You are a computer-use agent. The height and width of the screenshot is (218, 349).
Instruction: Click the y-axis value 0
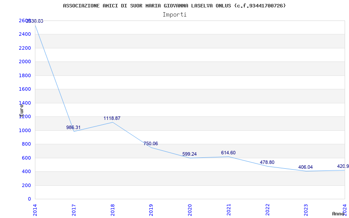pyautogui.click(x=29, y=199)
